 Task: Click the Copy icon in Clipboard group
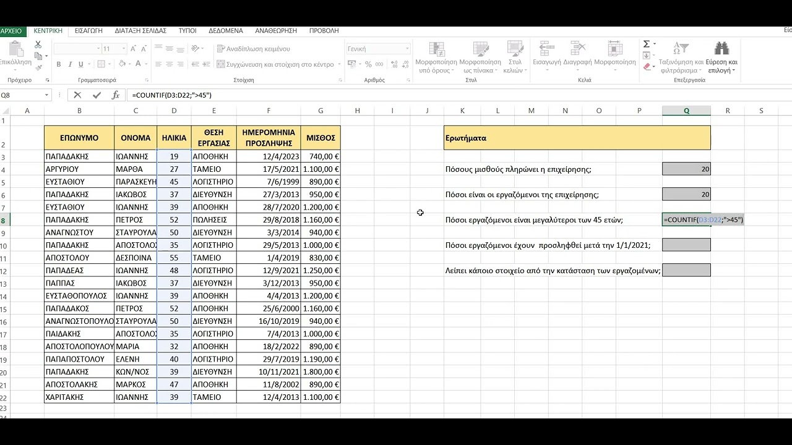38,56
